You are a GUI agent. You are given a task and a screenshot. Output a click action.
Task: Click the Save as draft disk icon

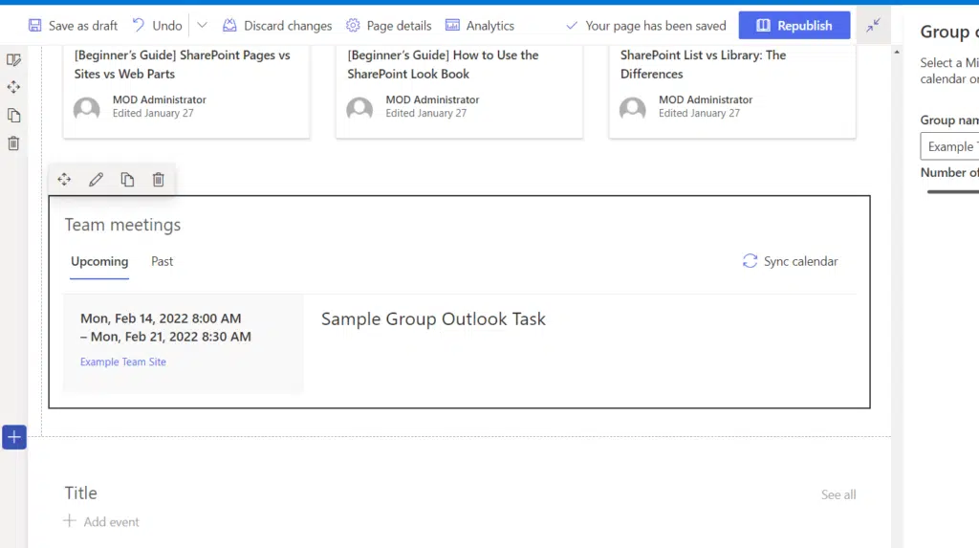[x=35, y=26]
